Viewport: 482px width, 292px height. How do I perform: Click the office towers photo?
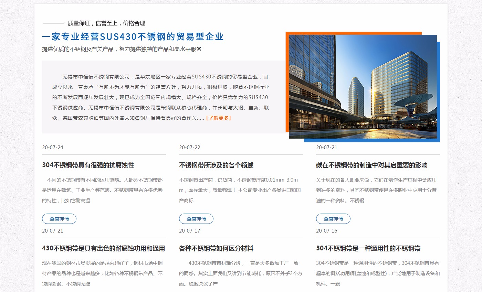(x=363, y=87)
